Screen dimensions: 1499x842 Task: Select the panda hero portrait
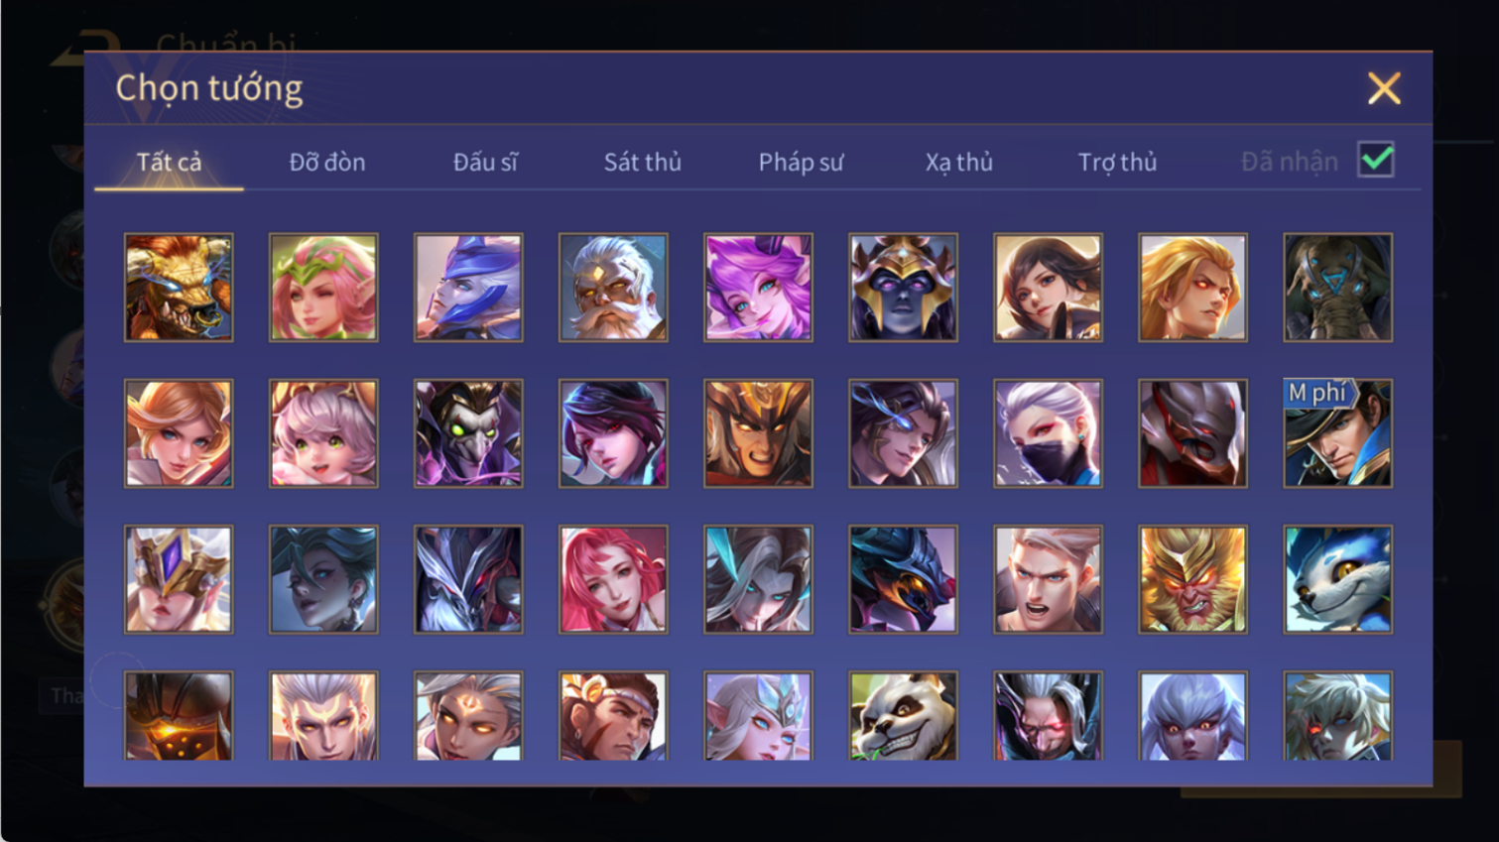click(903, 716)
